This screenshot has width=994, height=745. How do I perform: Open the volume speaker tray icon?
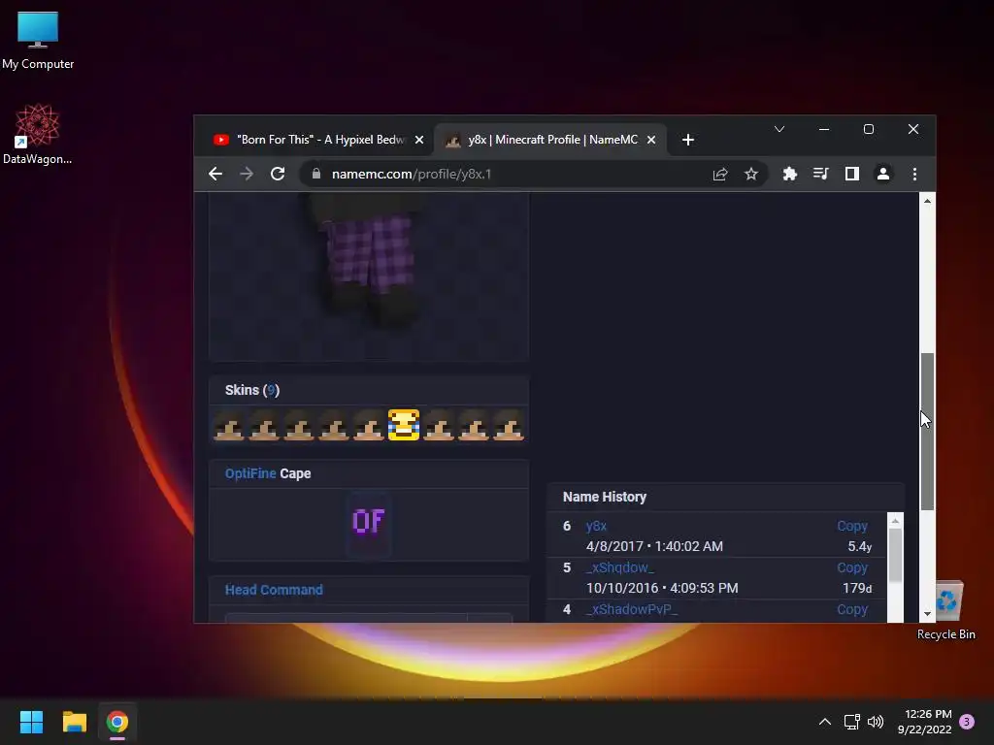click(x=876, y=722)
